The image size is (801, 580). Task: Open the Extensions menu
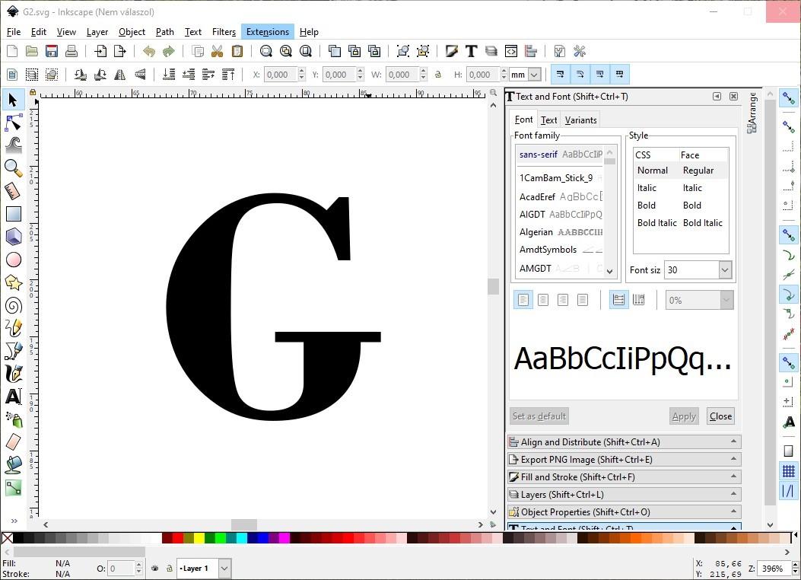[x=267, y=31]
